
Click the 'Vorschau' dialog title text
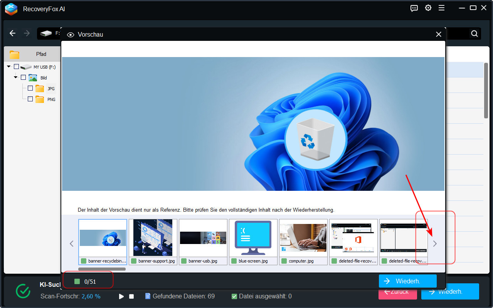[x=90, y=35]
